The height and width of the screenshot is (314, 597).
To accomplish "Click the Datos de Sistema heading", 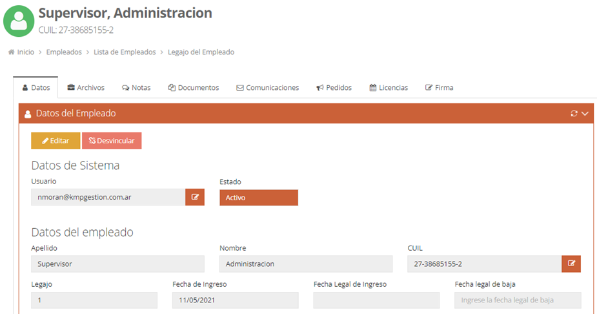I will tap(76, 165).
